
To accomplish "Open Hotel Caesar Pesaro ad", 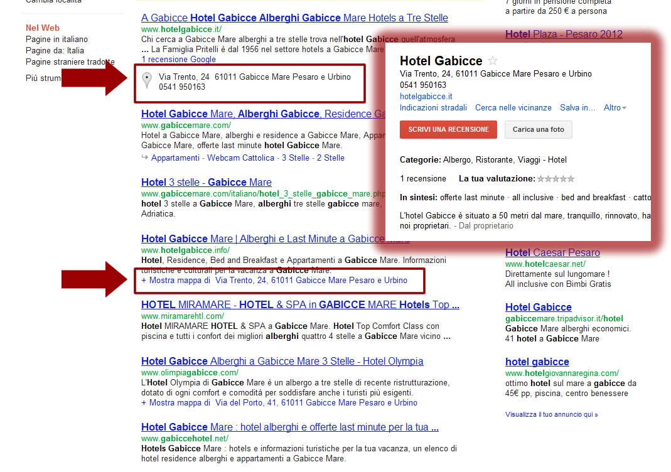I will (x=552, y=252).
